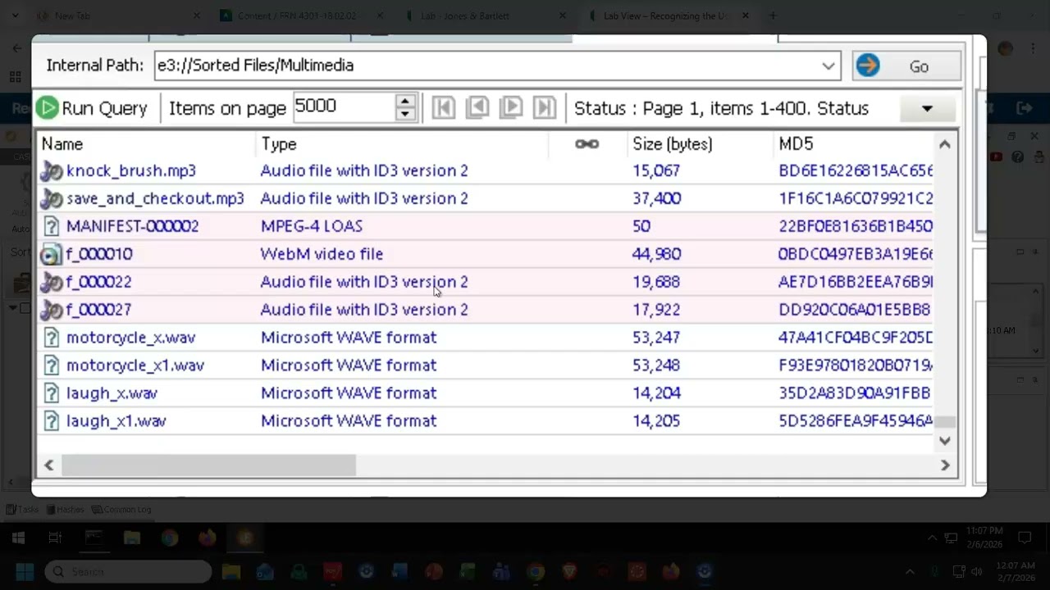
Task: Go to the last page of results
Action: click(x=544, y=107)
